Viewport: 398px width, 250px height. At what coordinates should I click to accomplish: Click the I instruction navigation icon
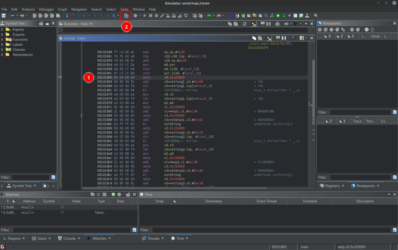pyautogui.click(x=79, y=16)
